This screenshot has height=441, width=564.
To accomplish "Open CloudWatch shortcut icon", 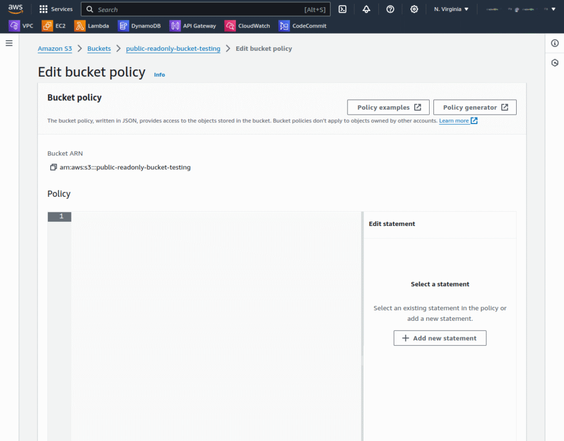I will pyautogui.click(x=230, y=26).
